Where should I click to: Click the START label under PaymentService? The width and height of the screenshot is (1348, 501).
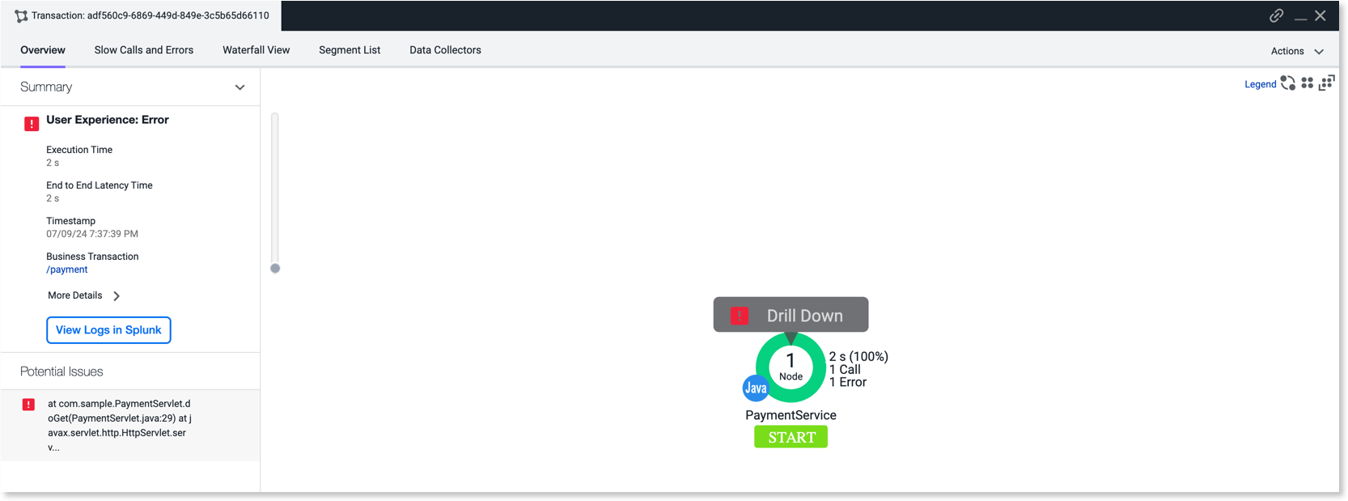tap(791, 437)
